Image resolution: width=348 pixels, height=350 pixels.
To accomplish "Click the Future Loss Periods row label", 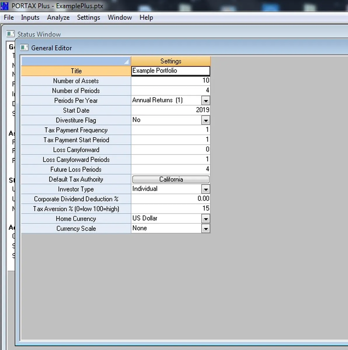I will [x=76, y=169].
